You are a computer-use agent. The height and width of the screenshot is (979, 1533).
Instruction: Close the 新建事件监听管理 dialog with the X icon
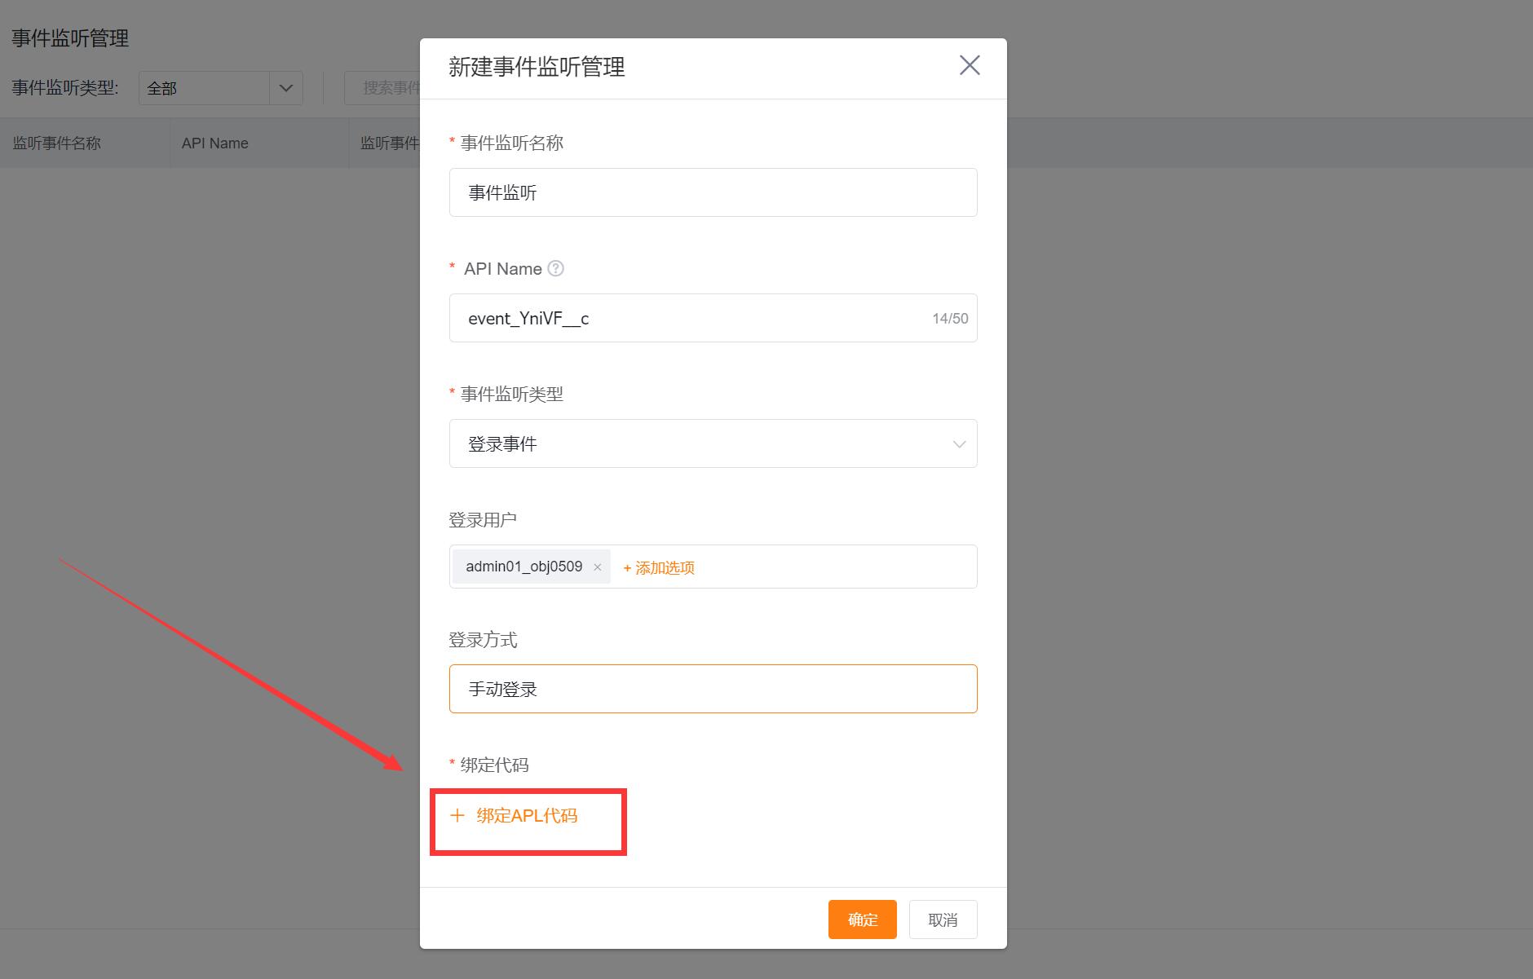pyautogui.click(x=970, y=65)
